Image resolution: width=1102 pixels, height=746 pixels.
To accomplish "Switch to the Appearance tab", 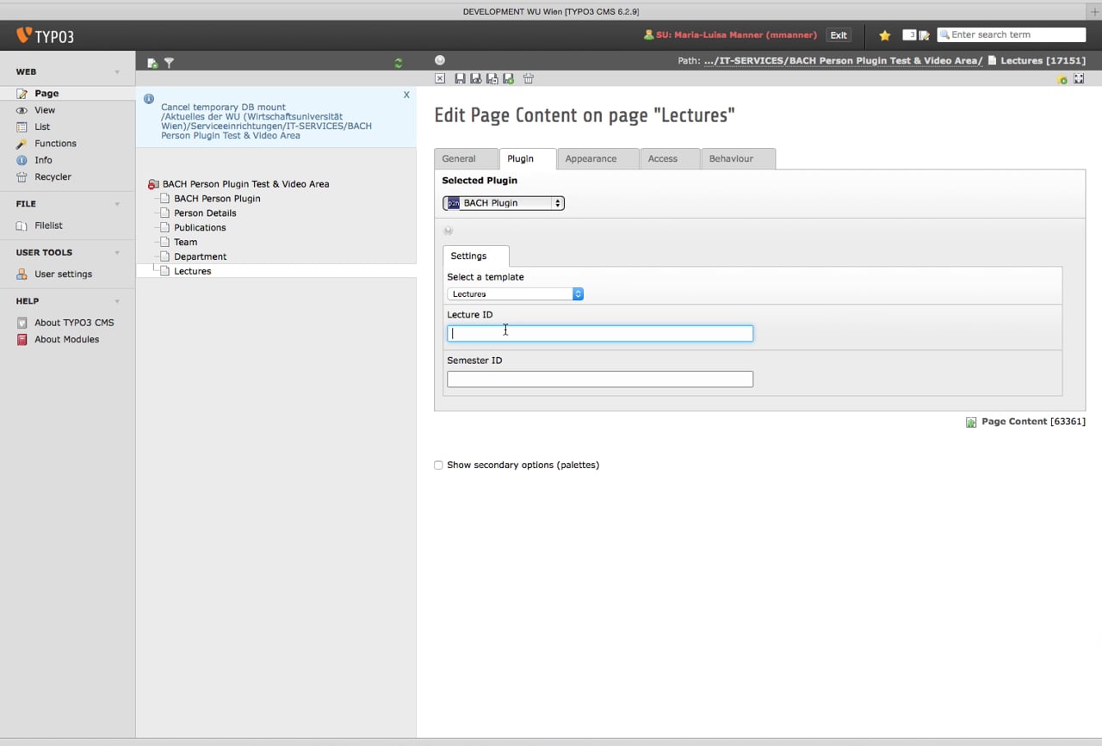I will [x=591, y=158].
